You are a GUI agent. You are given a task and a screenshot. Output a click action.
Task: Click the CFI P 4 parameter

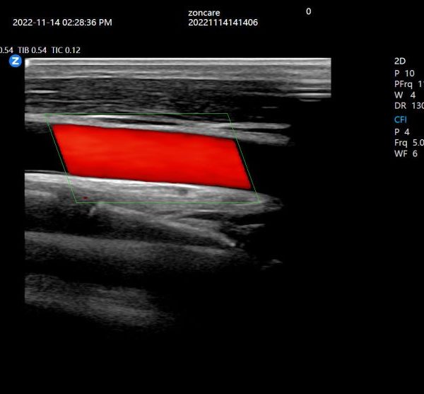pos(402,131)
